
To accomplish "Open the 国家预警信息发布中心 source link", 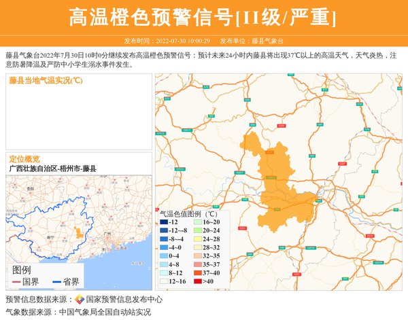I will (x=124, y=300).
